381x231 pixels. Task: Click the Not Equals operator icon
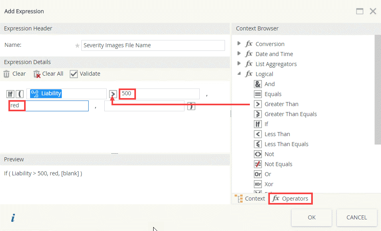click(258, 164)
